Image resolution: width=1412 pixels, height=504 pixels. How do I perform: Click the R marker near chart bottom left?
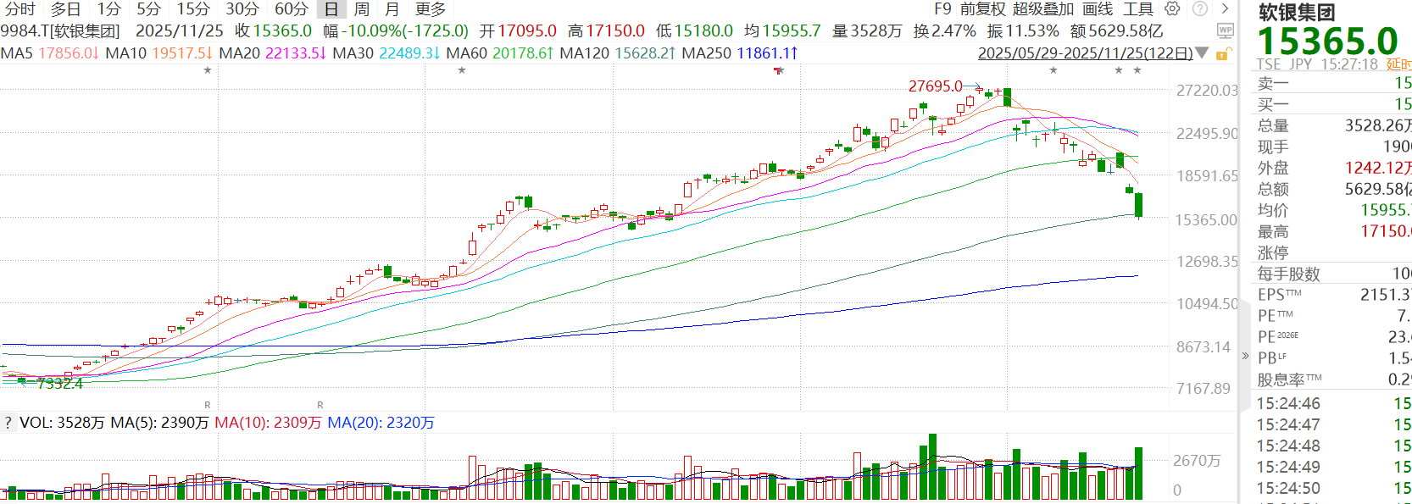coord(208,405)
